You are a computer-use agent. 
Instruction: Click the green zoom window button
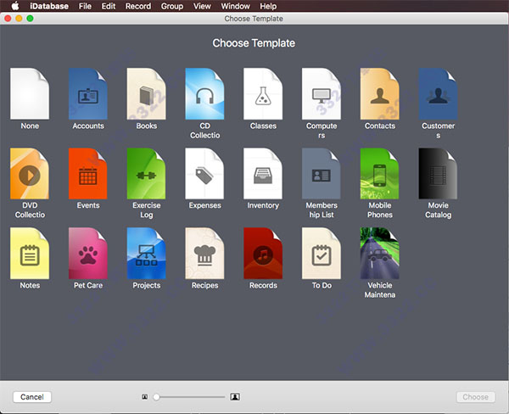(30, 19)
